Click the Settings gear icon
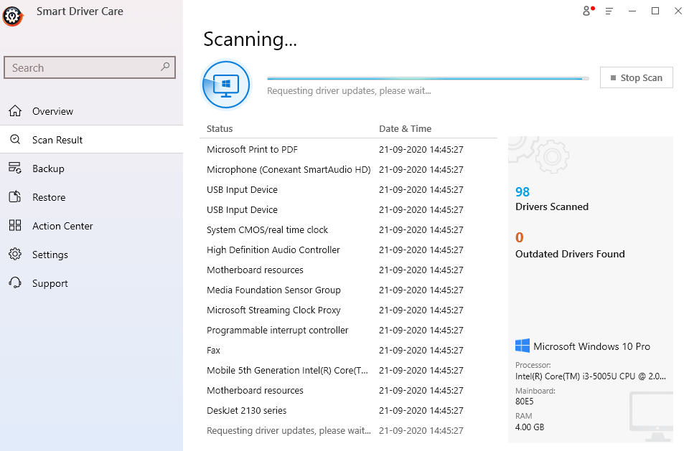Image resolution: width=684 pixels, height=451 pixels. click(15, 254)
